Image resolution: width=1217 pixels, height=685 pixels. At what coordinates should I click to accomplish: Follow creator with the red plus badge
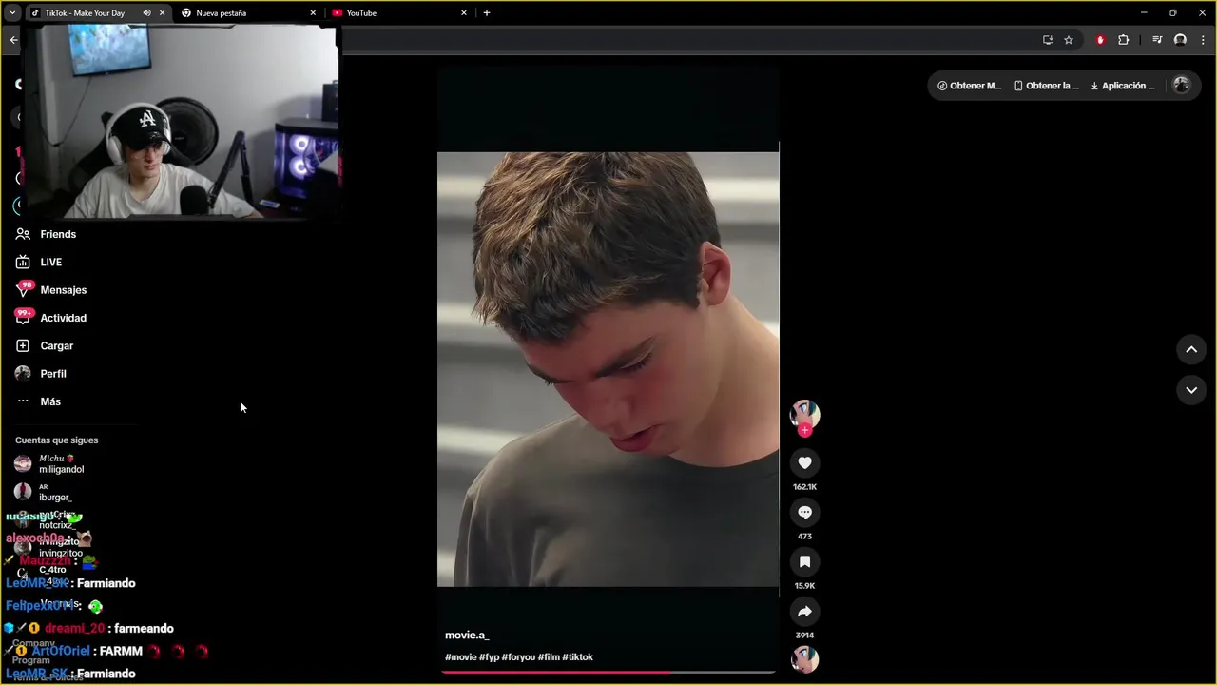(x=804, y=430)
